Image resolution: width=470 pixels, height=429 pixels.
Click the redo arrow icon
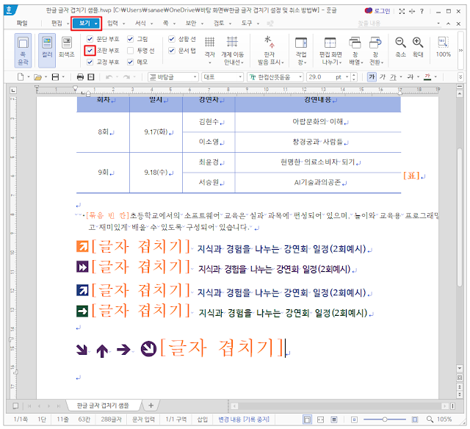(126, 77)
